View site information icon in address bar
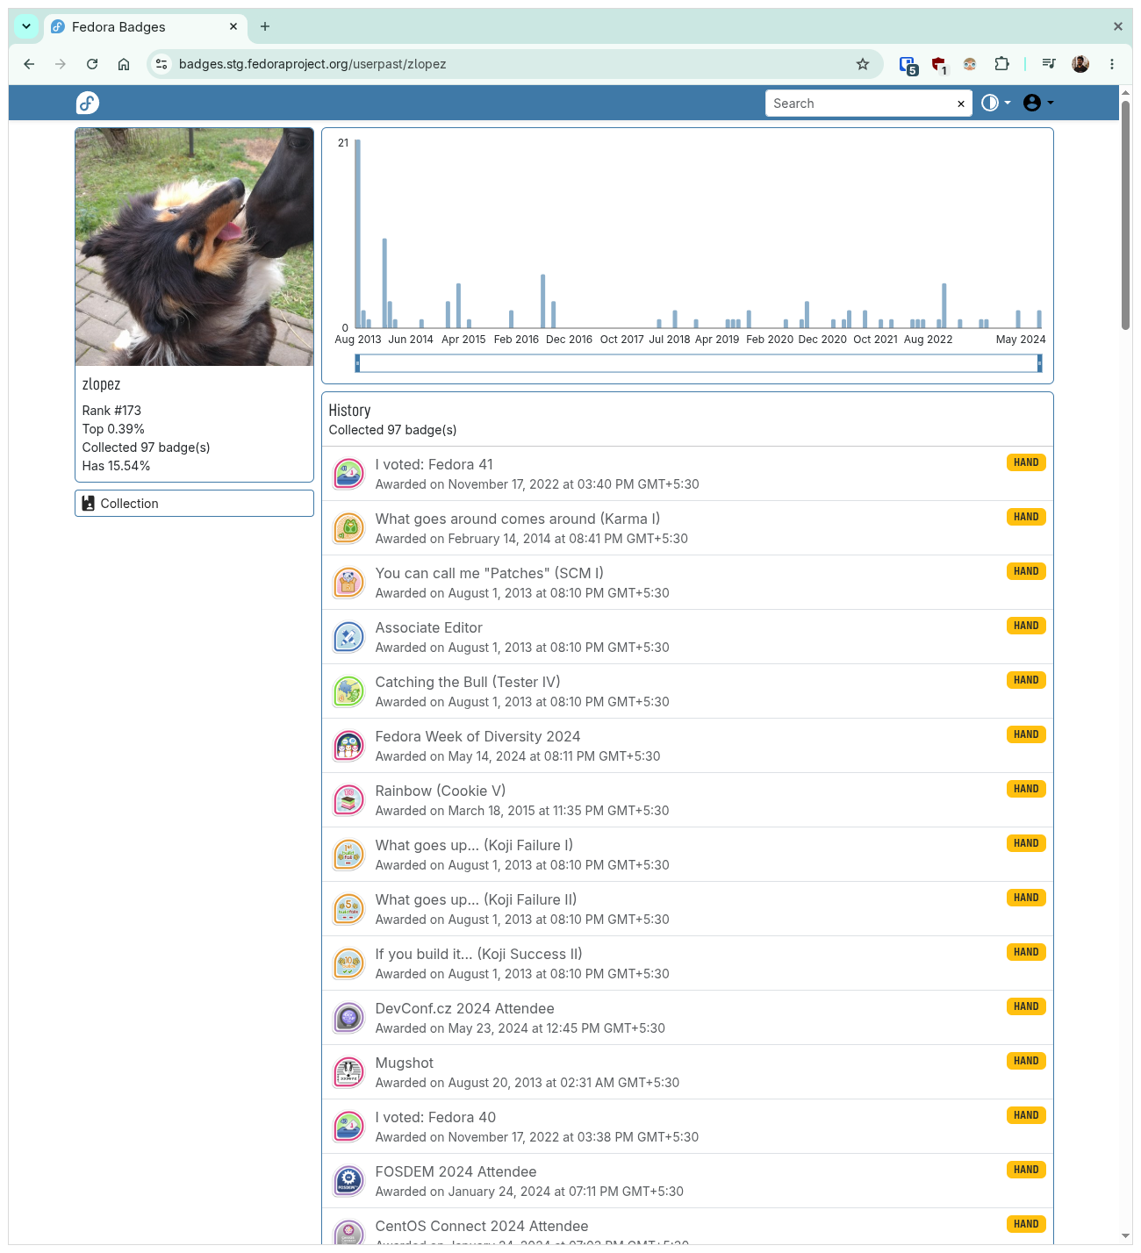This screenshot has width=1141, height=1253. pos(161,64)
